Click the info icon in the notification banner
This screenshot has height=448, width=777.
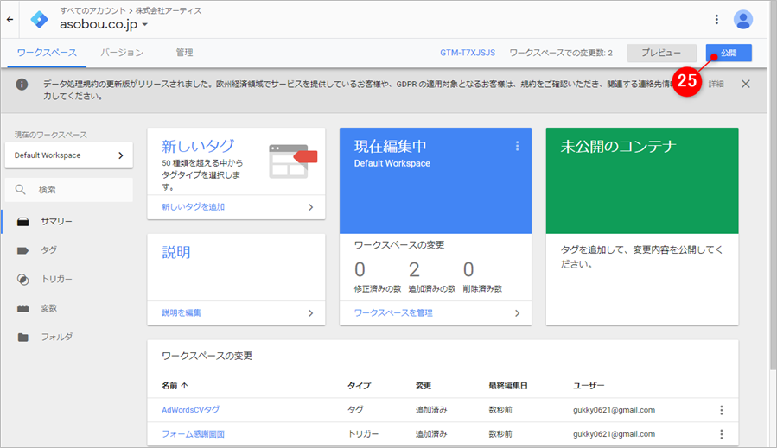[x=22, y=84]
